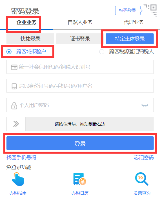Open the 办税日历 receipt icon
Viewport: 160px width, 200px height.
click(x=80, y=179)
